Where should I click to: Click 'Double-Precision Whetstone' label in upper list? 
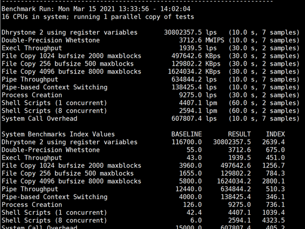tap(51, 40)
